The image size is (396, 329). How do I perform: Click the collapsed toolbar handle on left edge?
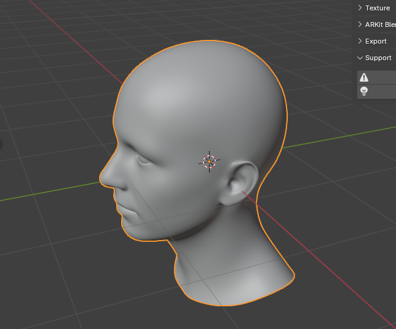click(x=1, y=144)
